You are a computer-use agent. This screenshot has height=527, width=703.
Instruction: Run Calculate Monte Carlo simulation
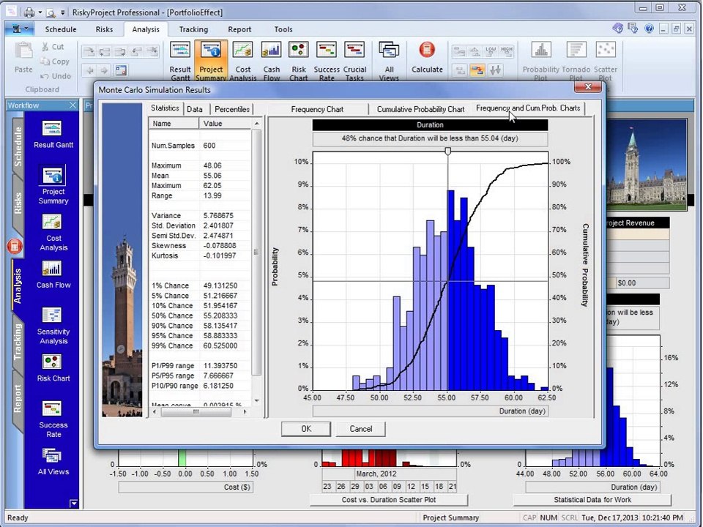[x=427, y=57]
